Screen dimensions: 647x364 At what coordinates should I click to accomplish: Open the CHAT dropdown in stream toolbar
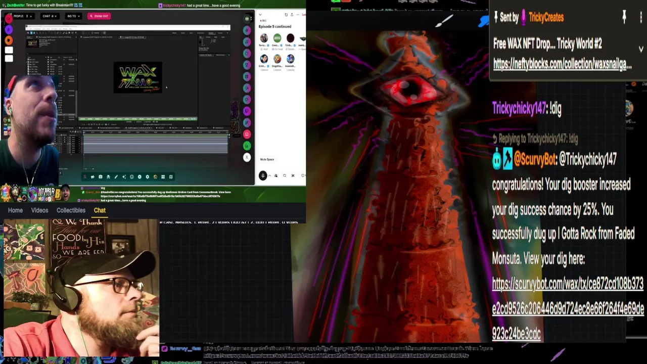point(49,16)
